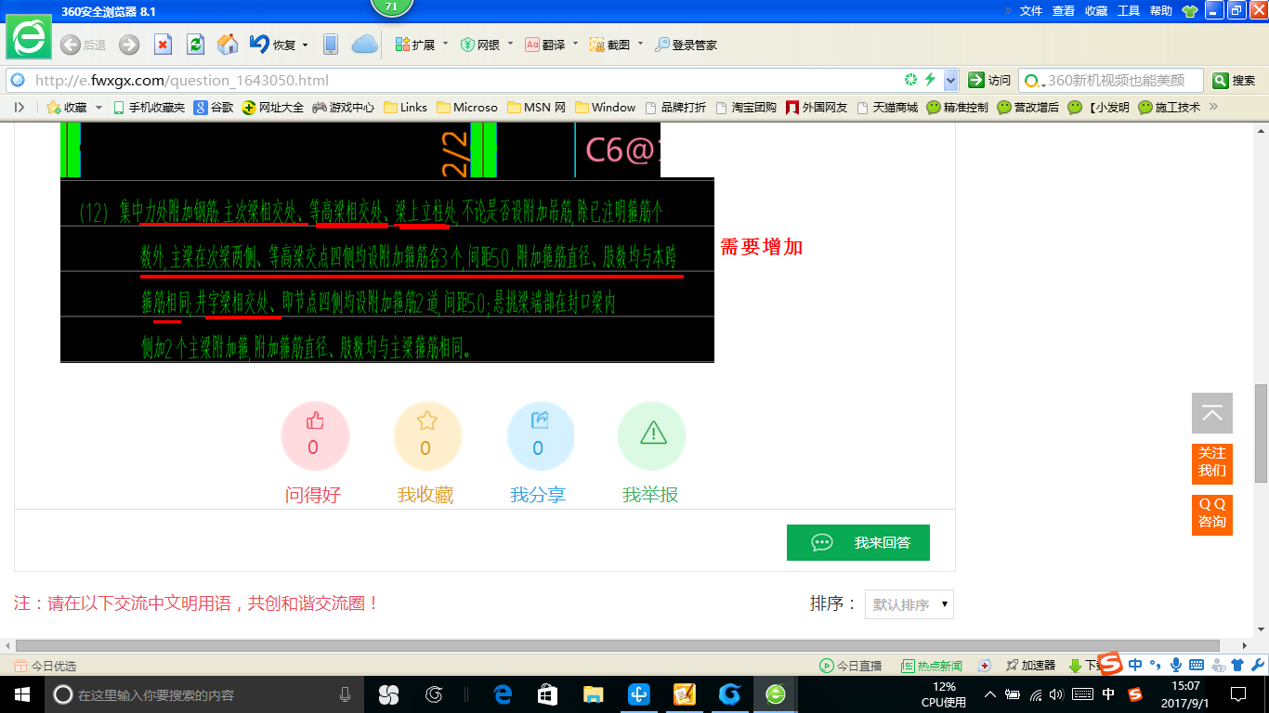Expand the 网银 dropdown arrow
This screenshot has height=713, width=1269.
(510, 44)
